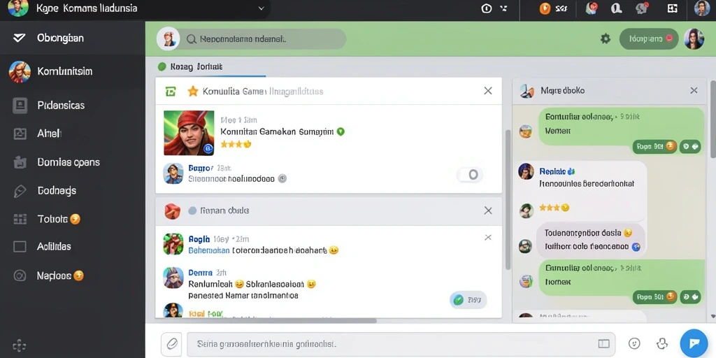Image resolution: width=716 pixels, height=358 pixels.
Task: Open the woman avatar in green header
Action: 694,39
